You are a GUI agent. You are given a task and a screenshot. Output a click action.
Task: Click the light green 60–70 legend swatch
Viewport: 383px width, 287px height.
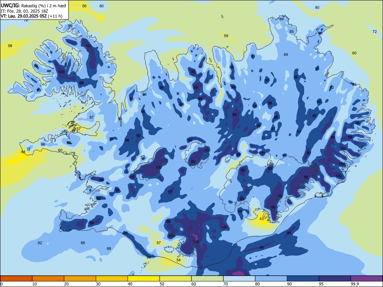(x=207, y=279)
